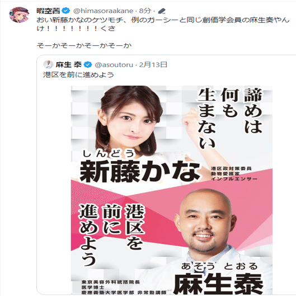Click the そーかそーかそーかそーか line of the tweet

(x=84, y=45)
